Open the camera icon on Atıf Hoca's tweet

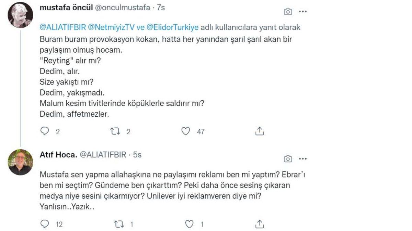288,158
